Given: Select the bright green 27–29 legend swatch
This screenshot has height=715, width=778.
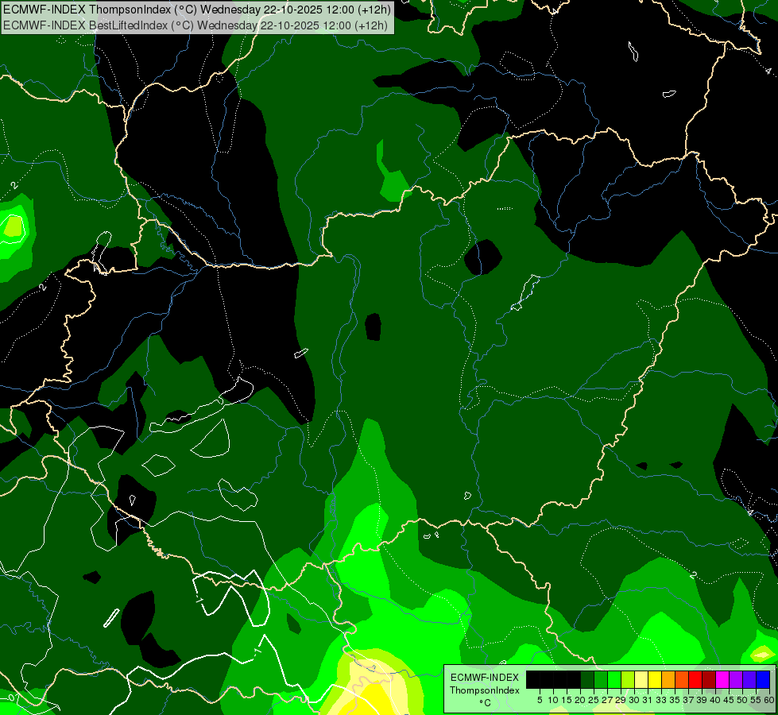Looking at the screenshot, I should coord(613,679).
